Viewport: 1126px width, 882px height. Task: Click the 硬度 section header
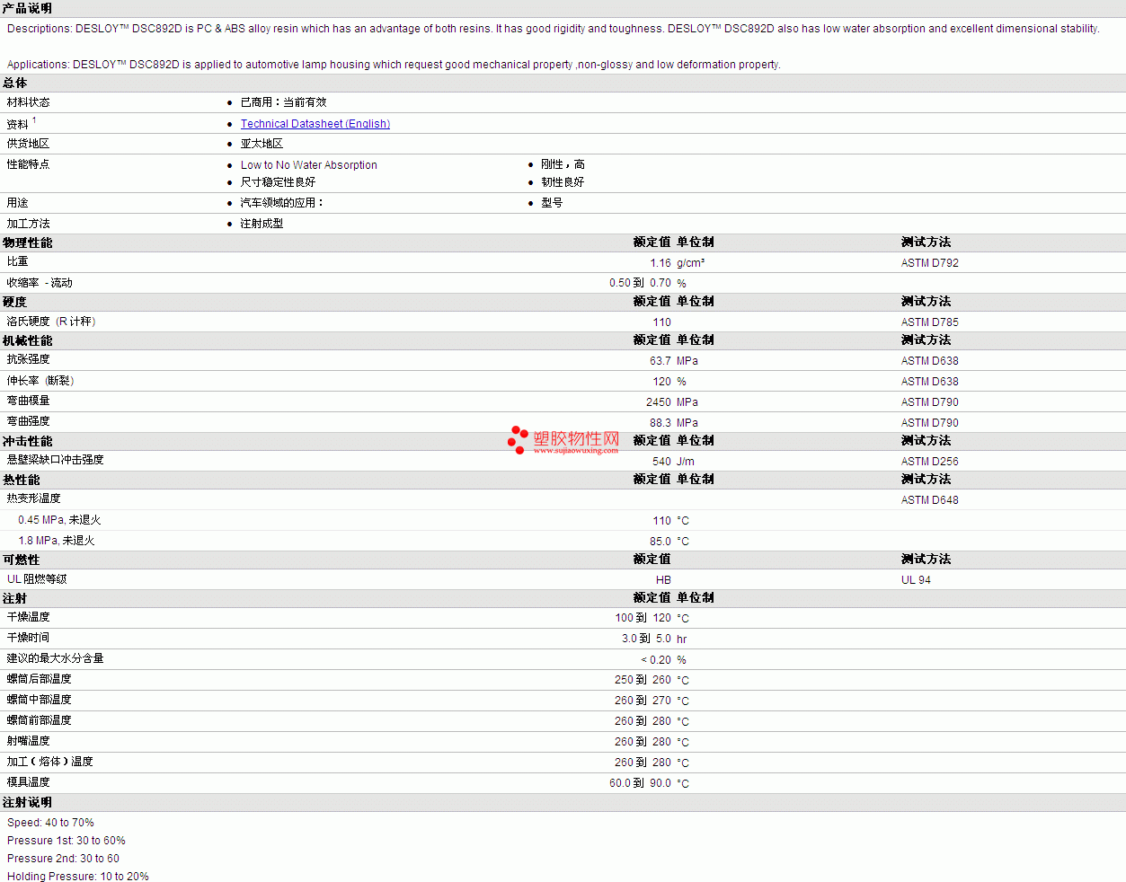(x=15, y=302)
